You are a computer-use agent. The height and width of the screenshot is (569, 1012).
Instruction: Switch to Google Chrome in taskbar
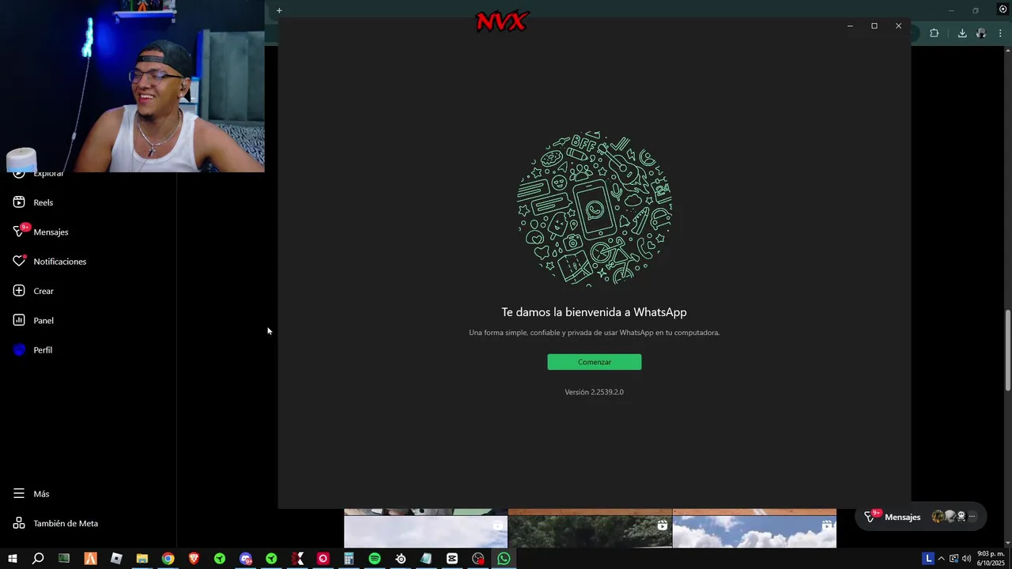tap(168, 559)
